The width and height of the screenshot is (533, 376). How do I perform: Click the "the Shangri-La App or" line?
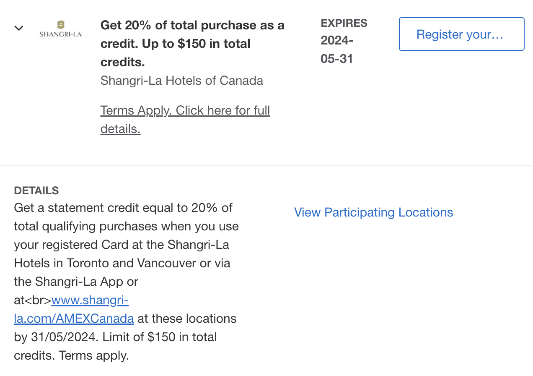click(76, 282)
